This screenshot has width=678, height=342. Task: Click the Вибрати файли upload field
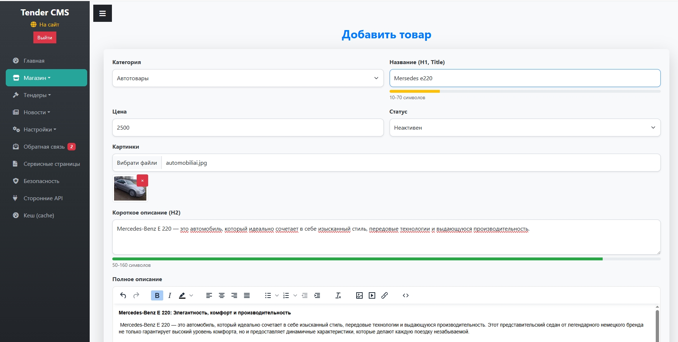(x=137, y=163)
